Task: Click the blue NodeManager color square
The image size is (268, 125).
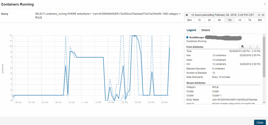Action: pos(187,37)
